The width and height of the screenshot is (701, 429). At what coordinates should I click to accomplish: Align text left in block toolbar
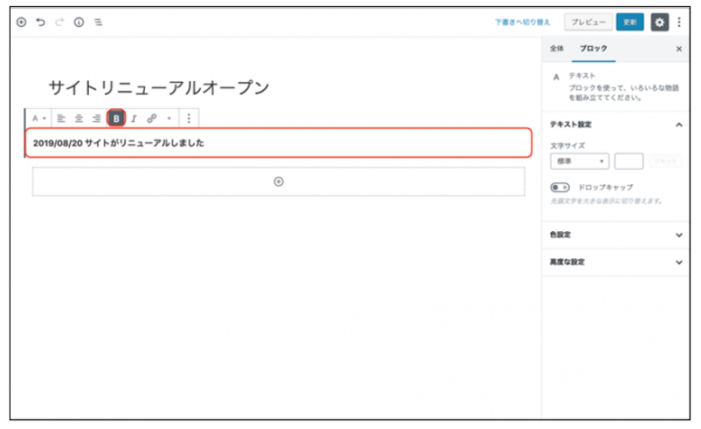[x=62, y=118]
